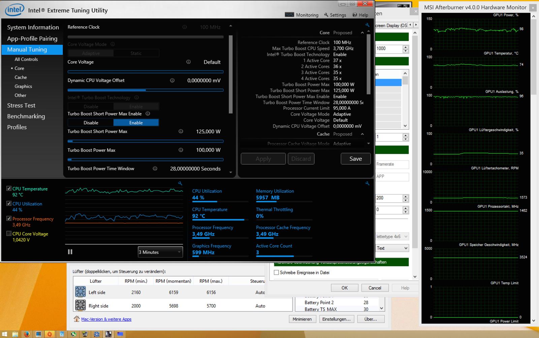Adjust the Core Voltage slider
Screen dimensions: 539x338
(x=146, y=72)
